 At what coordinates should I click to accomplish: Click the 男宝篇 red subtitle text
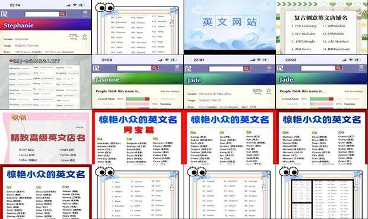(139, 130)
